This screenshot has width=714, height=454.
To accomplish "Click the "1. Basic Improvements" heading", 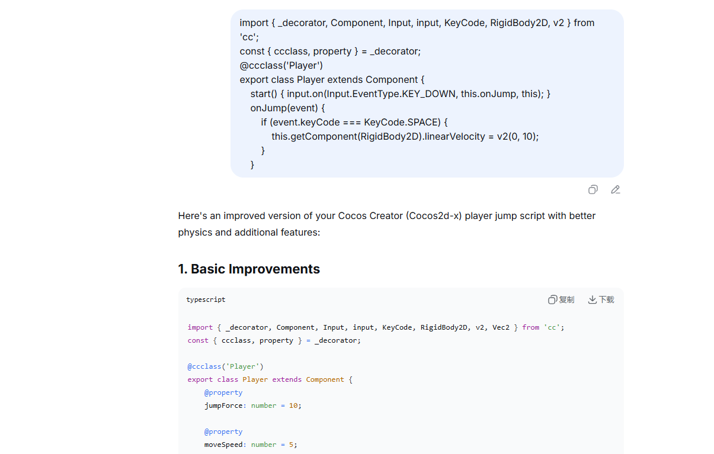I will click(x=249, y=269).
